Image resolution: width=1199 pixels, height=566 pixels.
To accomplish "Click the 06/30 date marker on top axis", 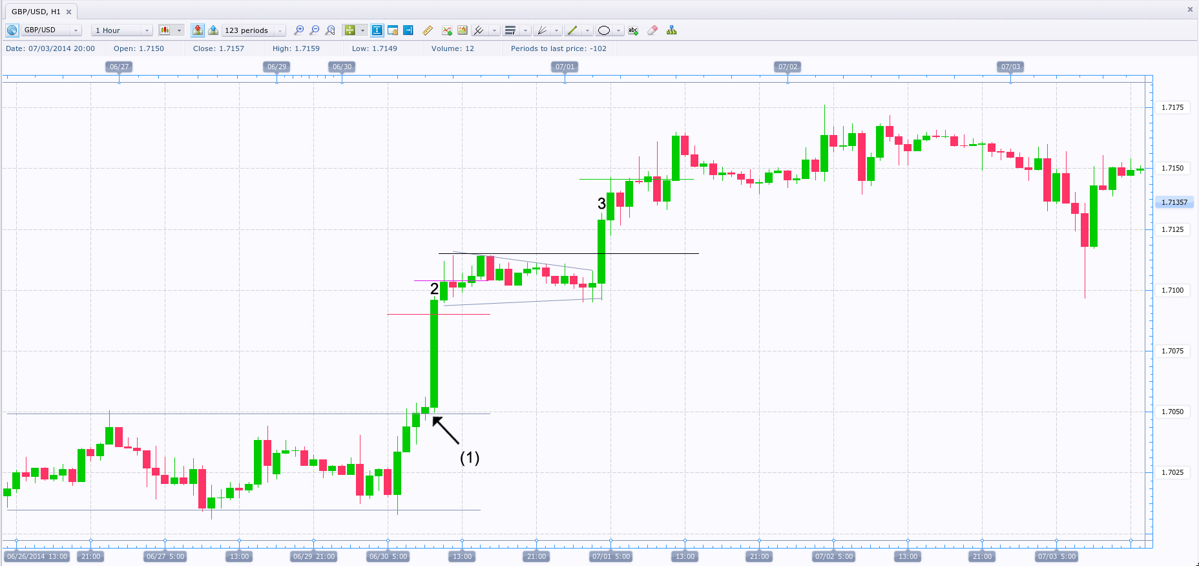I will click(x=342, y=67).
